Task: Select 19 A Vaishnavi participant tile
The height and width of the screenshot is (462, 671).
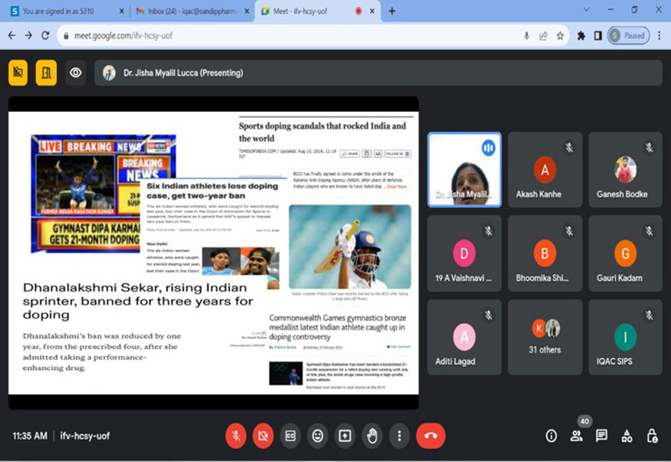Action: pos(464,254)
